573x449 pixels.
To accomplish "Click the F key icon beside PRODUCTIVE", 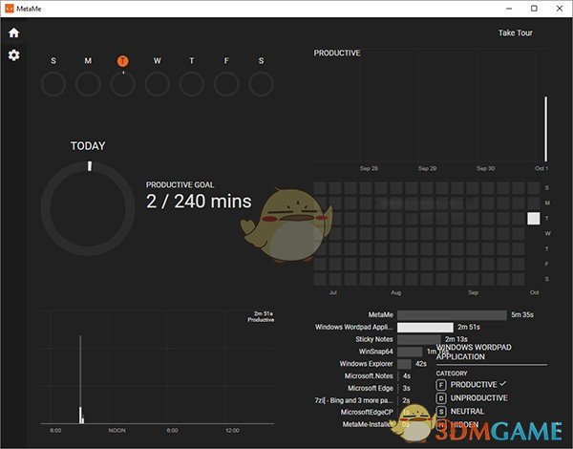I will (x=441, y=385).
